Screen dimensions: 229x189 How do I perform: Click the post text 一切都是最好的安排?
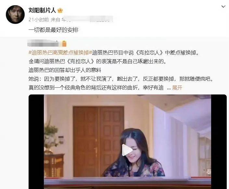(x=54, y=30)
